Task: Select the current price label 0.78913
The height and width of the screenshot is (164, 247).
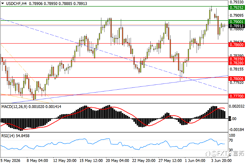Action: (237, 26)
